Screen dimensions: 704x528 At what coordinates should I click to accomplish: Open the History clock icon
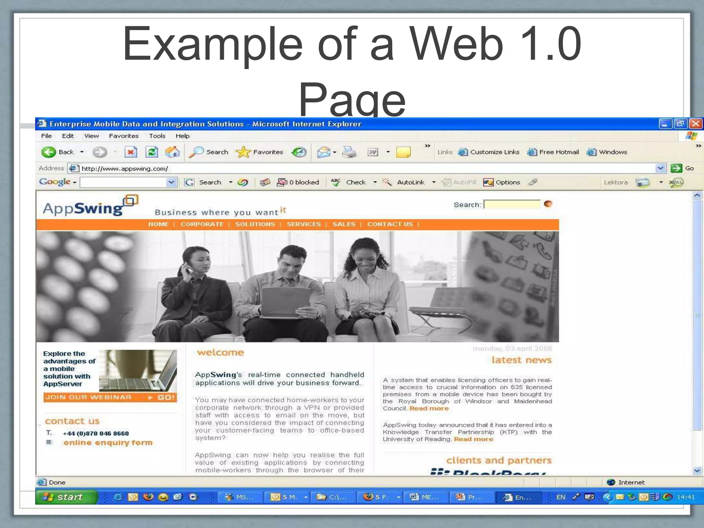coord(299,152)
